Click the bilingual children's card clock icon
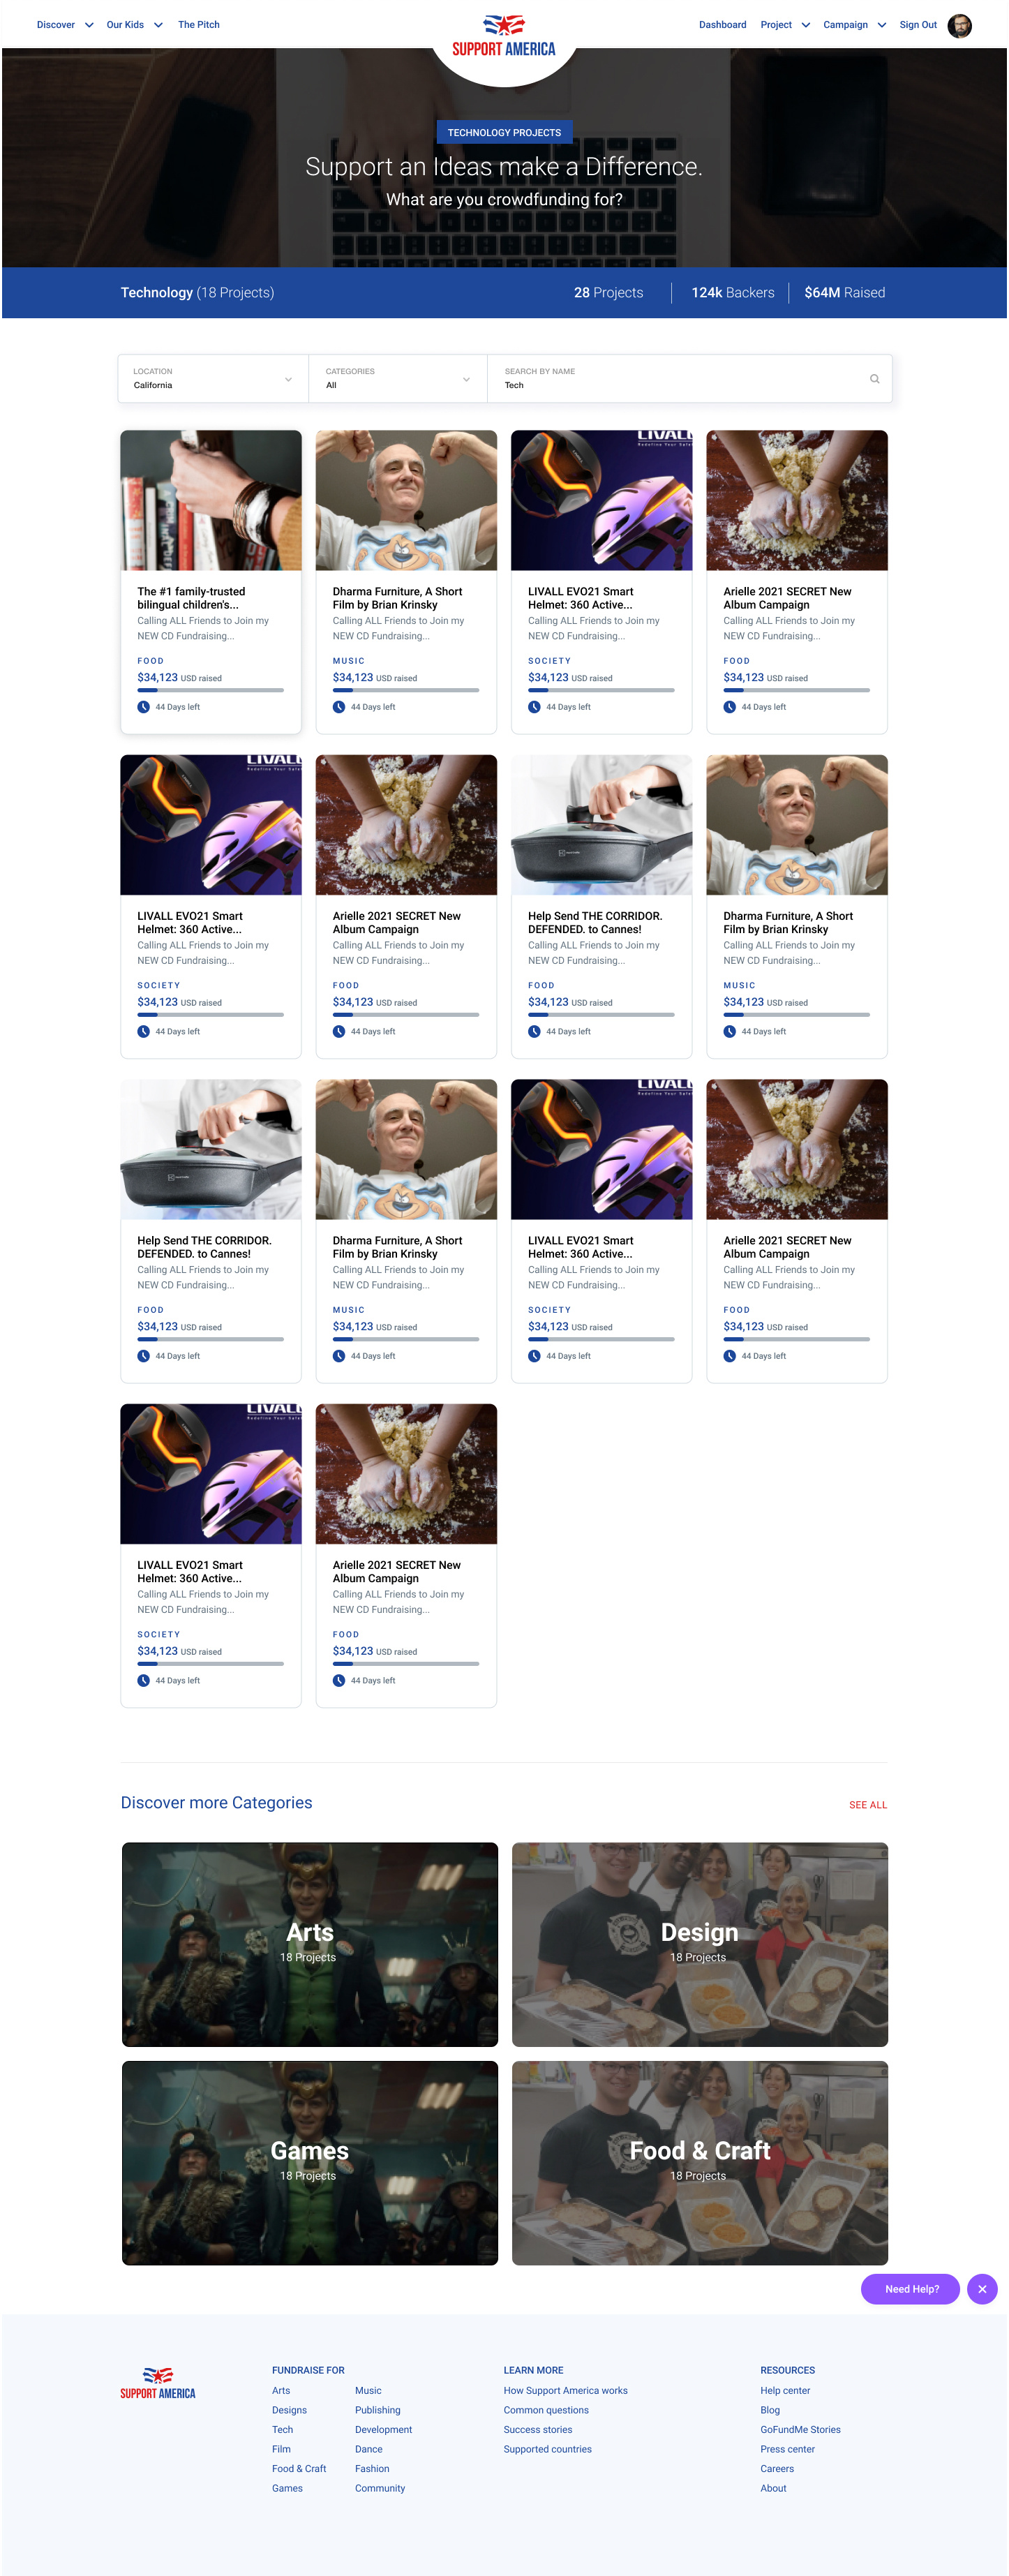 (144, 707)
